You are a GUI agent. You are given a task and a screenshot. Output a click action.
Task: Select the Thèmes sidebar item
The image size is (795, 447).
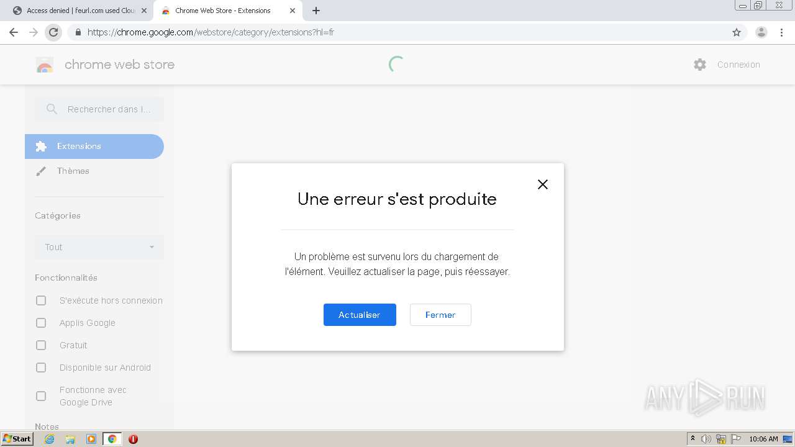[94, 171]
